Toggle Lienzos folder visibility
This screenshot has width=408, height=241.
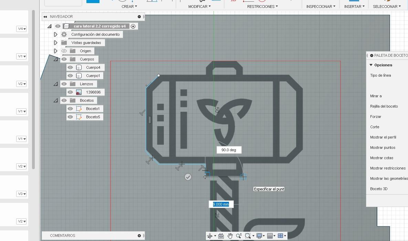tap(64, 84)
